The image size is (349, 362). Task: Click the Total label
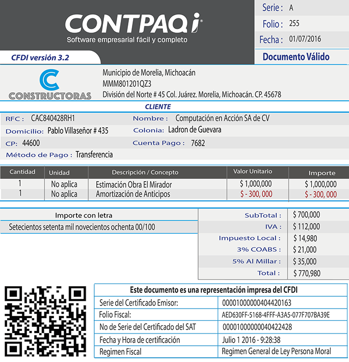tap(269, 273)
